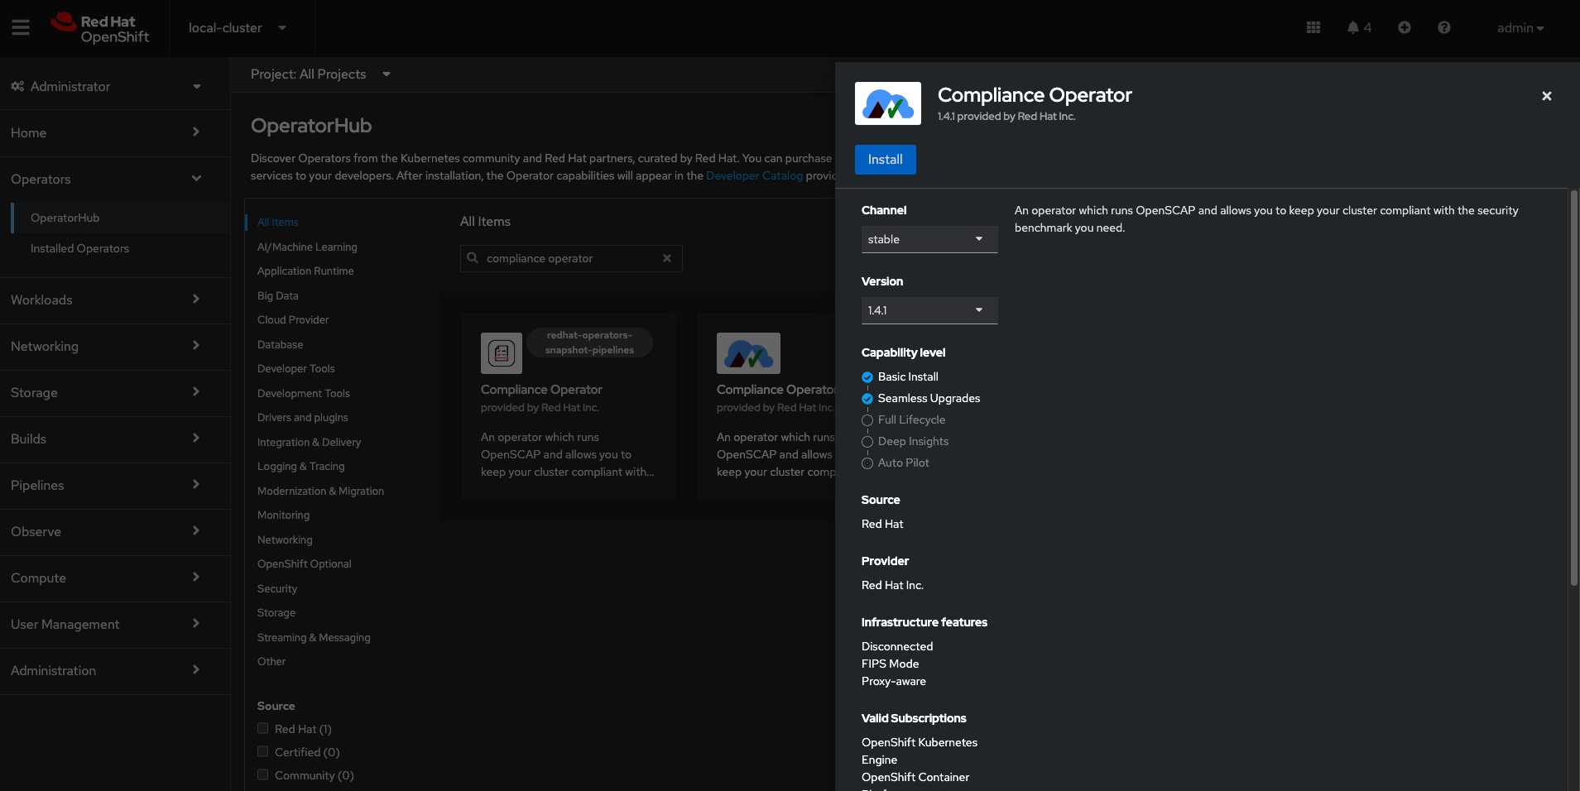Check the Community (0) source filter
Image resolution: width=1580 pixels, height=791 pixels.
(x=263, y=775)
